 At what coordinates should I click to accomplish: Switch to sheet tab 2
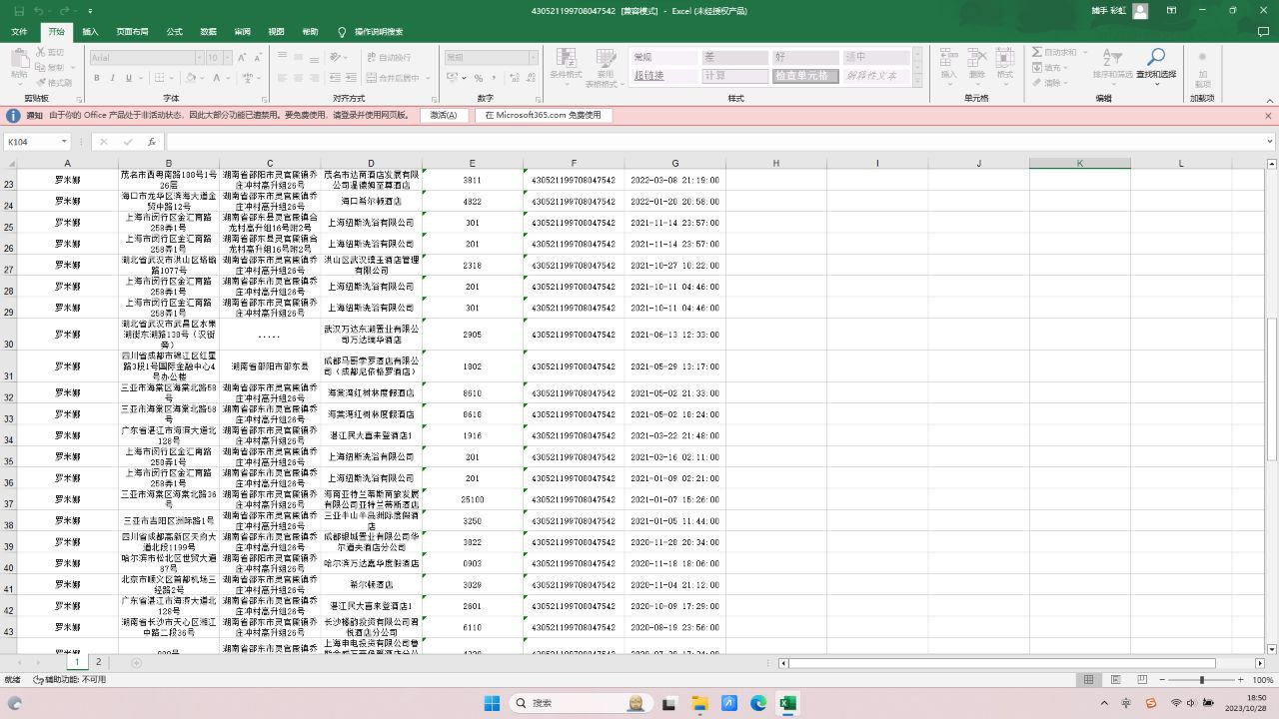click(98, 662)
